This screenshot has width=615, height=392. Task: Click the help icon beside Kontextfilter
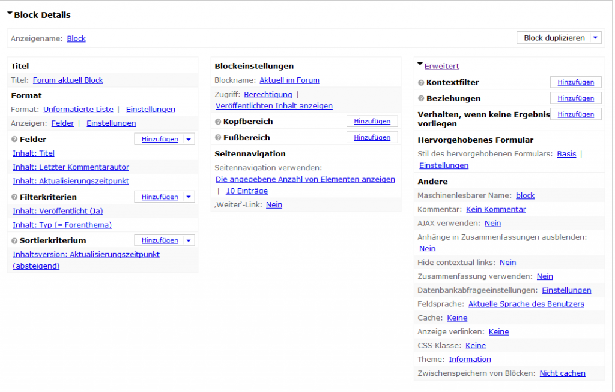(421, 83)
